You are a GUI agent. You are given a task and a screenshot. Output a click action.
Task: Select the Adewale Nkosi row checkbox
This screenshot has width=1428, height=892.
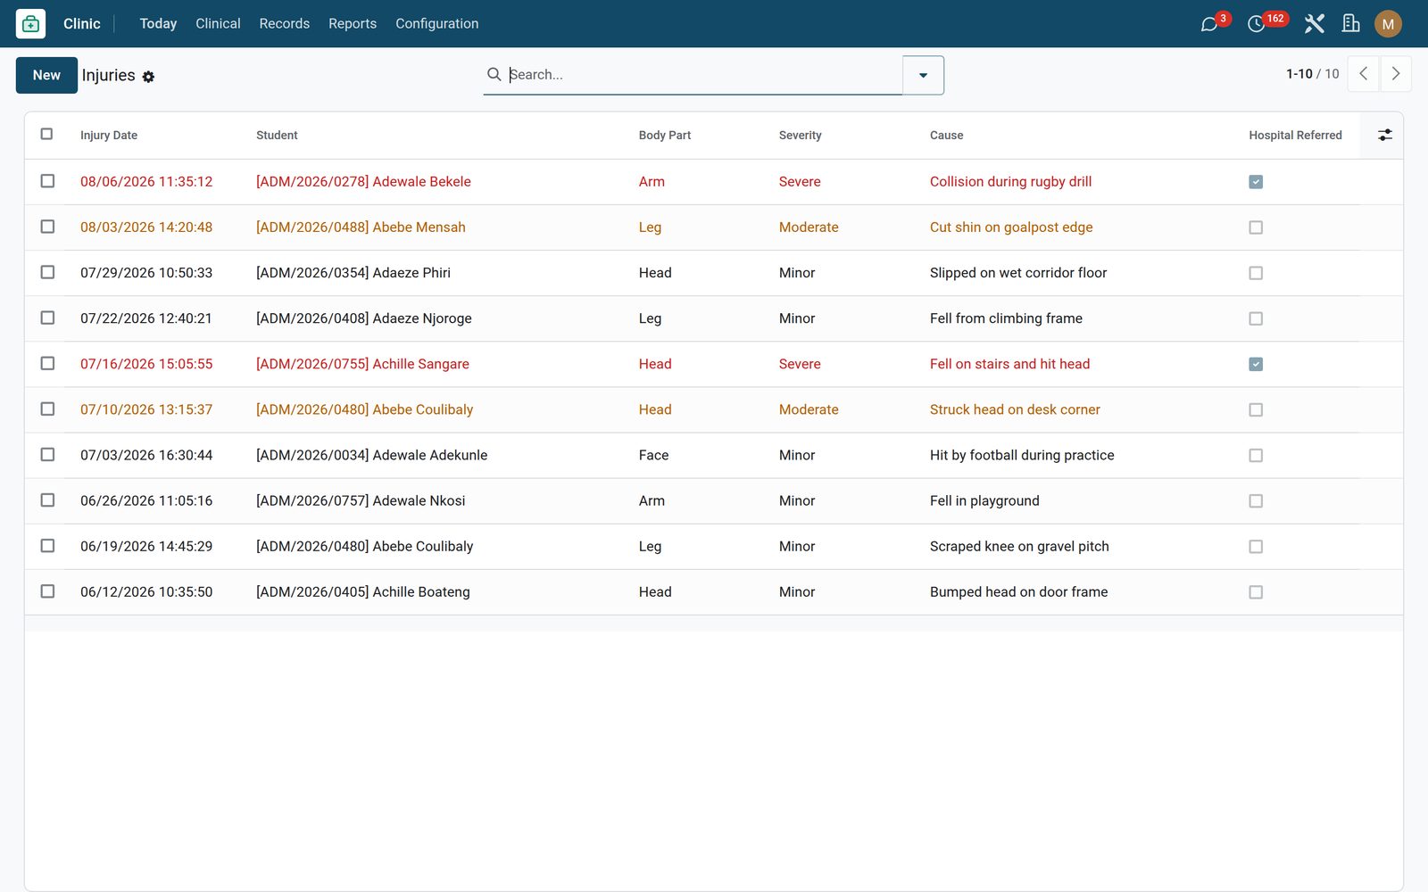click(x=47, y=500)
